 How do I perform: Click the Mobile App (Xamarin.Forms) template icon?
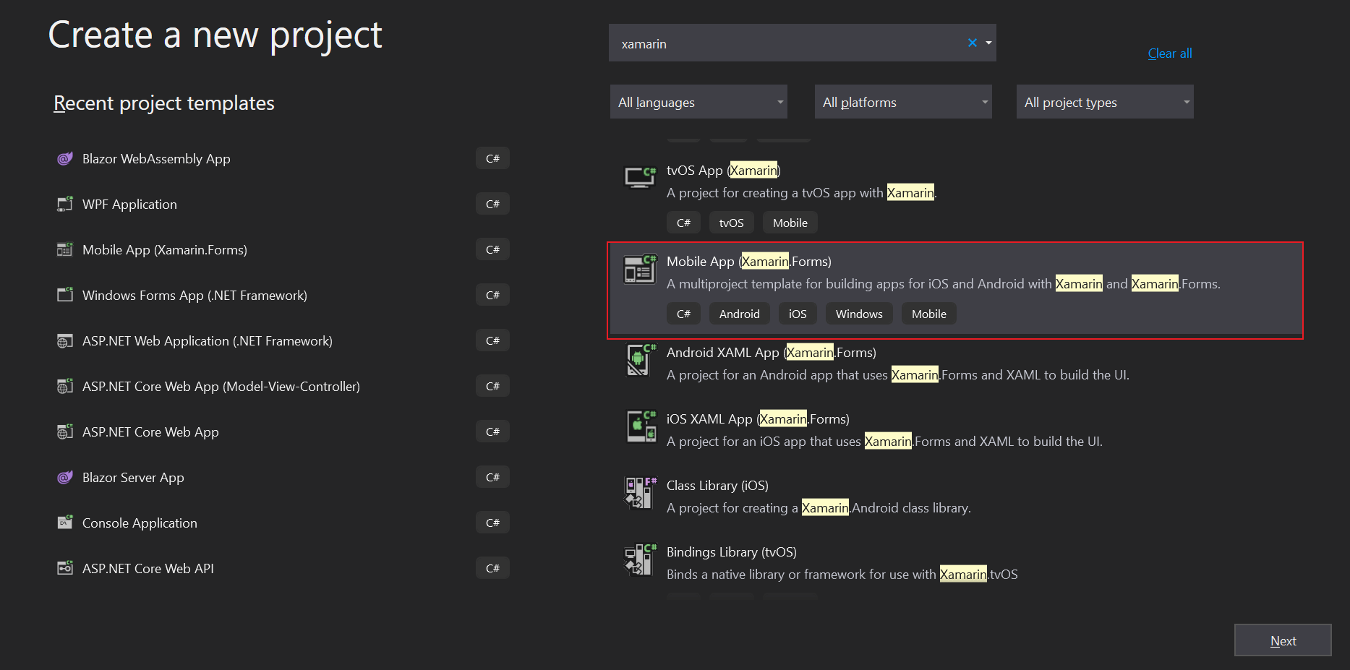point(64,249)
